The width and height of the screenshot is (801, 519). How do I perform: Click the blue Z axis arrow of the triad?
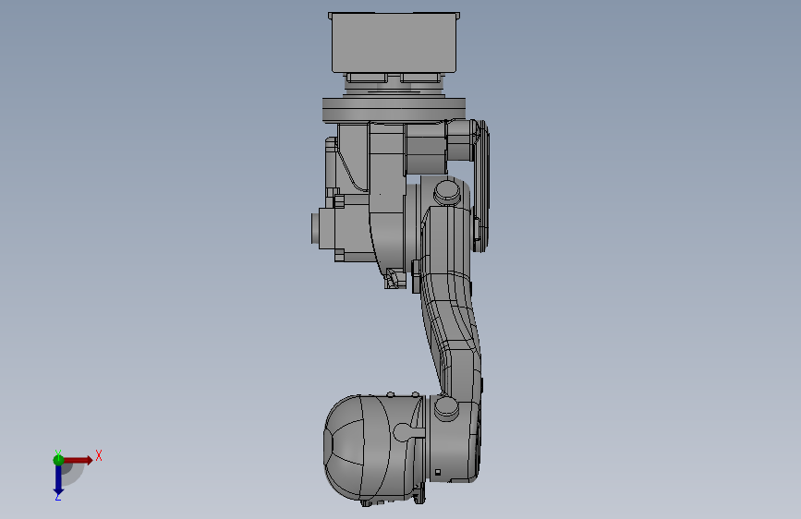[58, 480]
